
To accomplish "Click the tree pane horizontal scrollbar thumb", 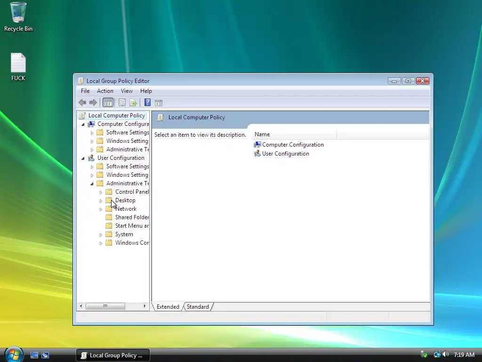I will [105, 306].
